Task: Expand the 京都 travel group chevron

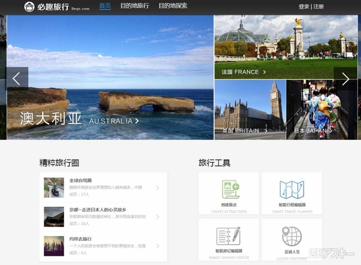Action: (158, 217)
